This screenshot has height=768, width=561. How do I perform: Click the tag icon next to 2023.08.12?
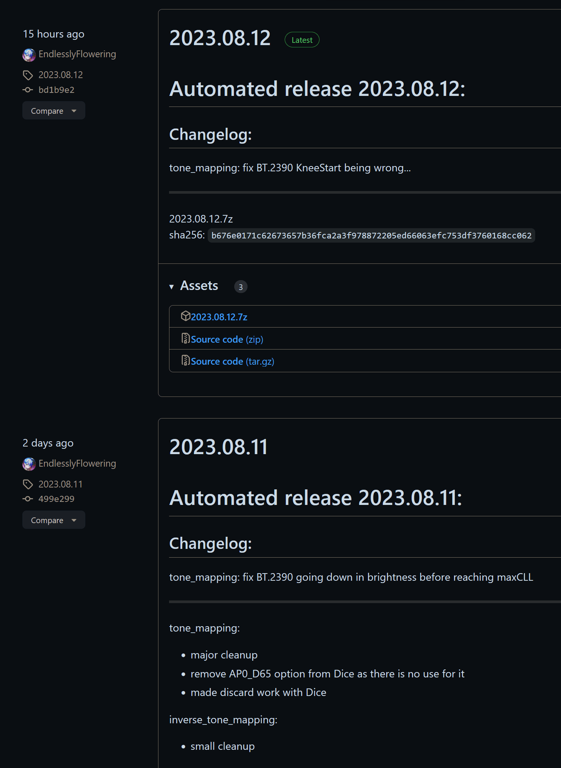(28, 75)
